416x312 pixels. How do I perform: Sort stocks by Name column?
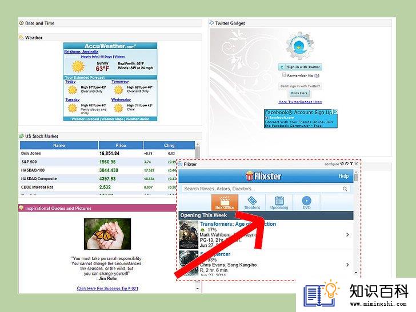tap(59, 145)
